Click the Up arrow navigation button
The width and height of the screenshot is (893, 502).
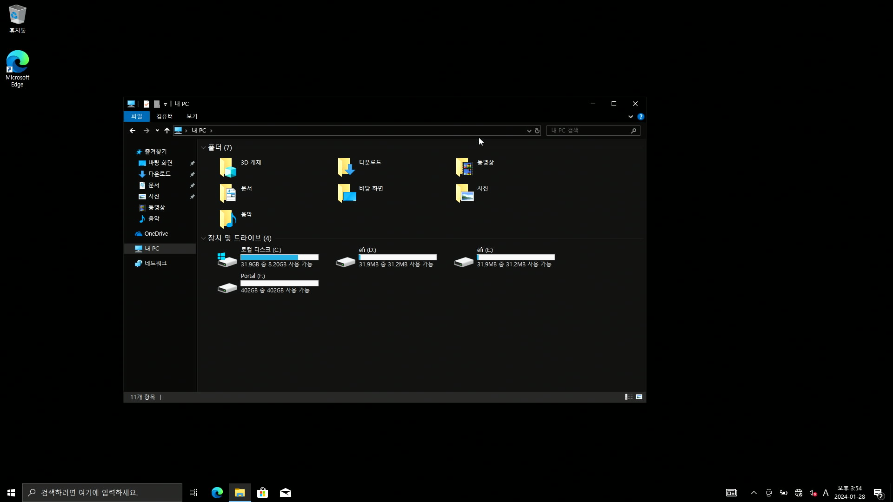coord(167,131)
